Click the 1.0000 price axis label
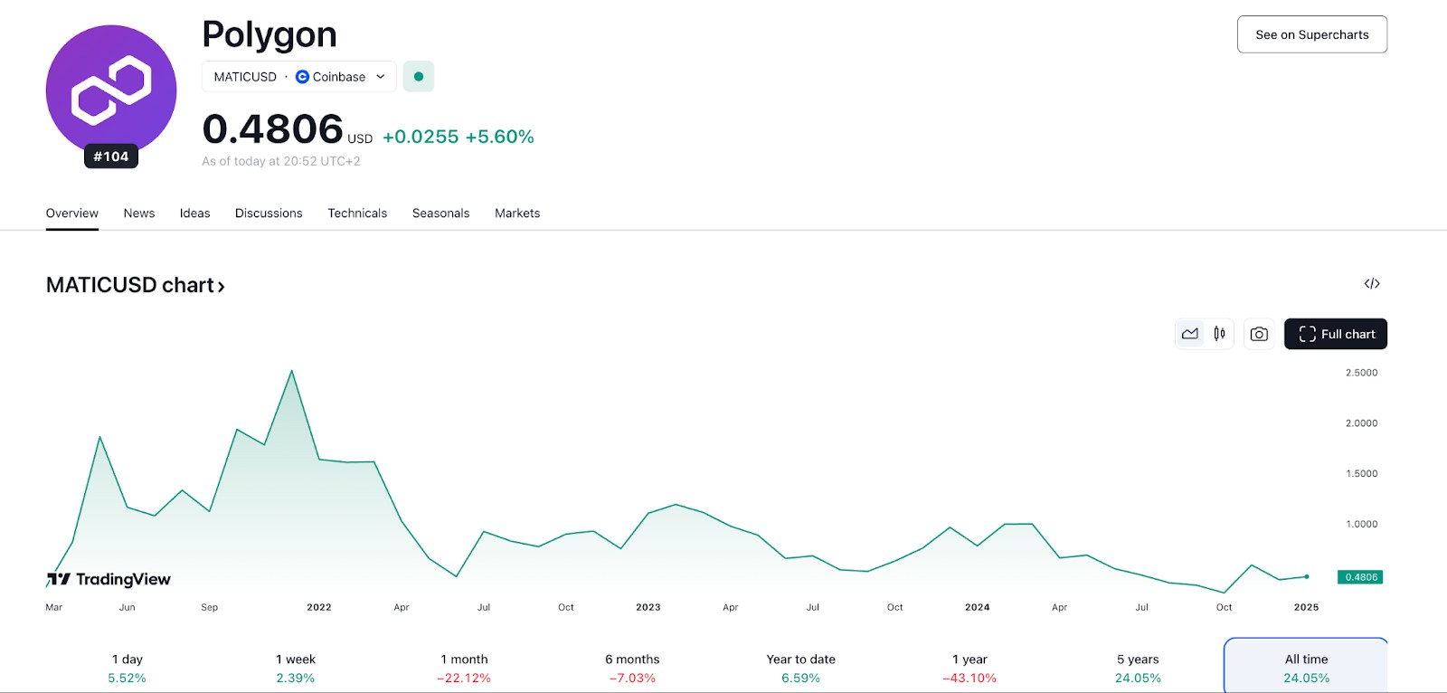Image resolution: width=1447 pixels, height=693 pixels. click(1361, 524)
